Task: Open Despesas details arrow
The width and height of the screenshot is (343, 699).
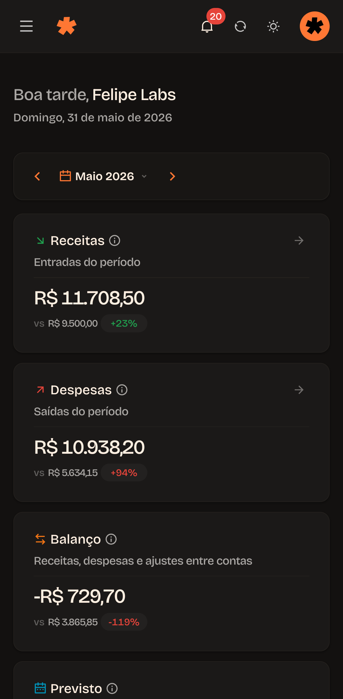Action: click(x=299, y=390)
